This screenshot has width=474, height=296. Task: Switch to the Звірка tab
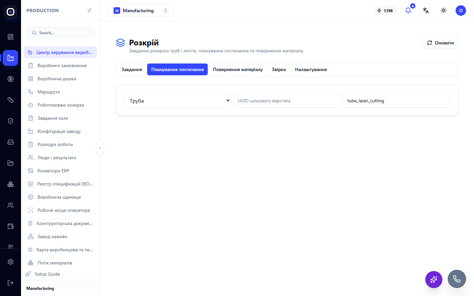[279, 69]
